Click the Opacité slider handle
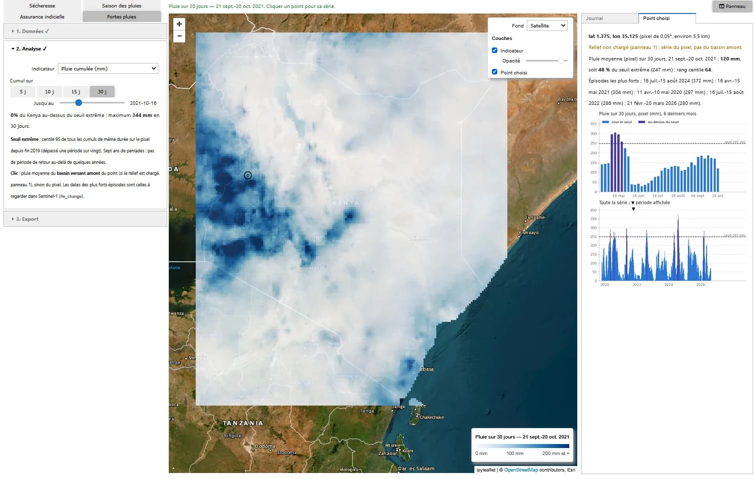This screenshot has width=755, height=479. point(561,60)
